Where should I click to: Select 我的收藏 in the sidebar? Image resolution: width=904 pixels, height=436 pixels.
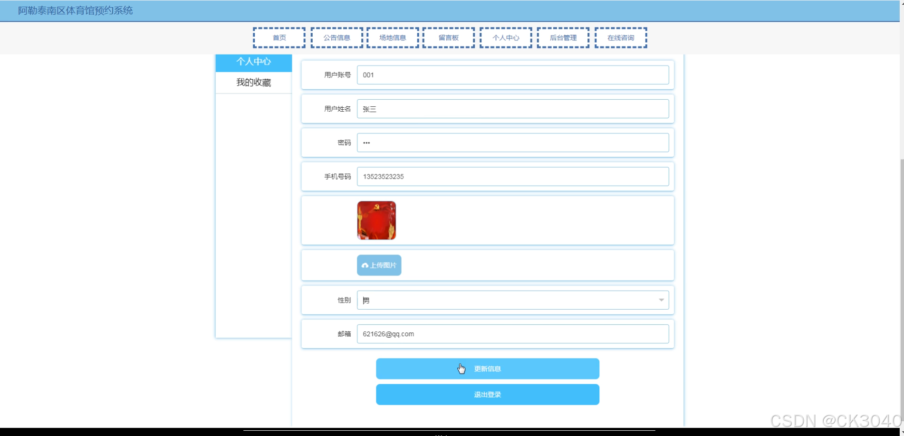coord(253,82)
